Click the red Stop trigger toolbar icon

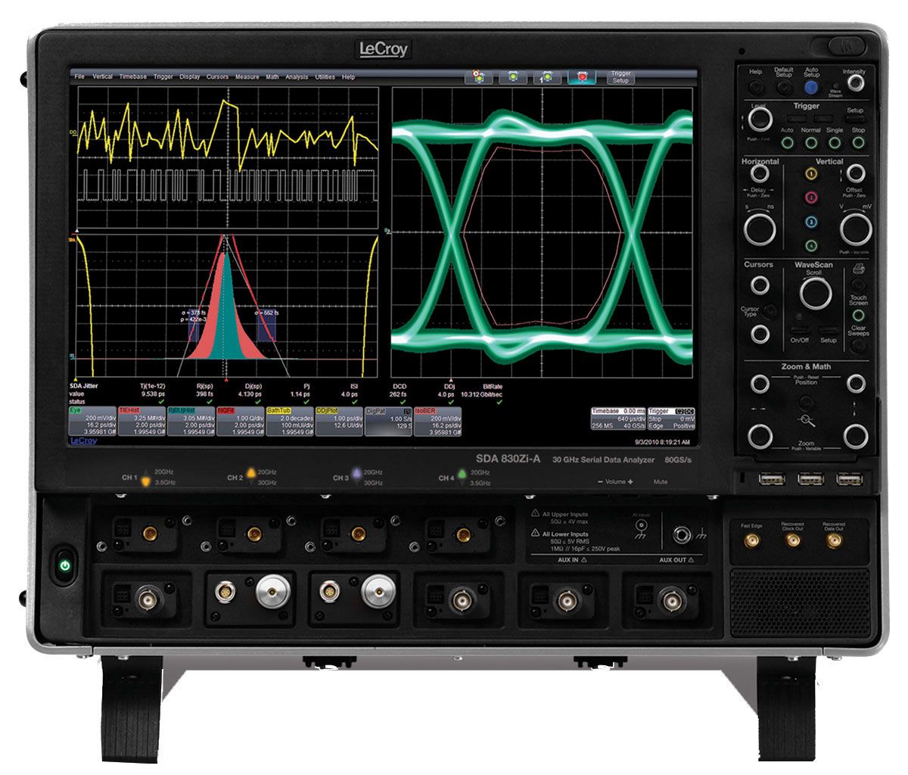pos(581,77)
